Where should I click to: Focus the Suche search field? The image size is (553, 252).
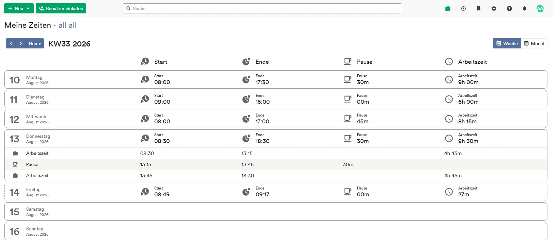point(262,9)
